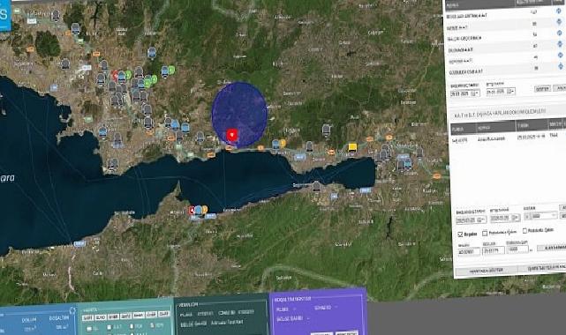The image size is (566, 335).
Task: Click the blue S logo in the top-left corner
Action: 4,15
